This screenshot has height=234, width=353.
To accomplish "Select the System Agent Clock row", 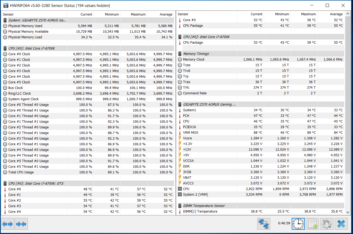I will click(88, 99).
